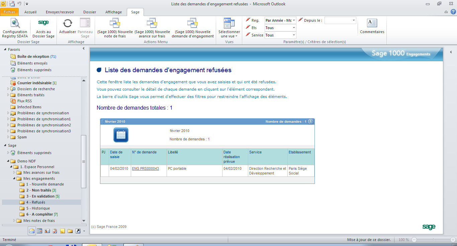
Task: Click the Undo quick access icon
Action: tap(19, 4)
